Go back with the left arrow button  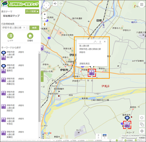[55, 4]
